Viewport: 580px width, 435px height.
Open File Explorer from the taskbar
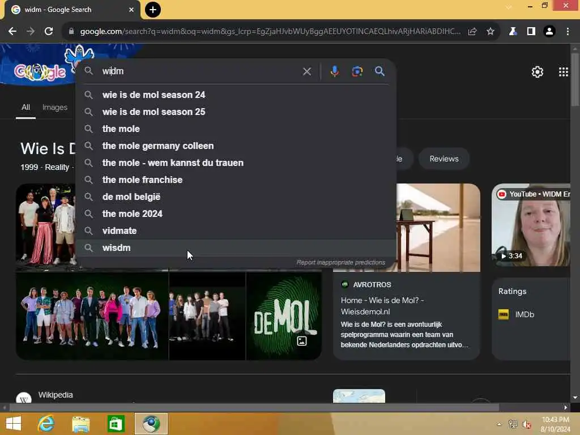(x=80, y=424)
